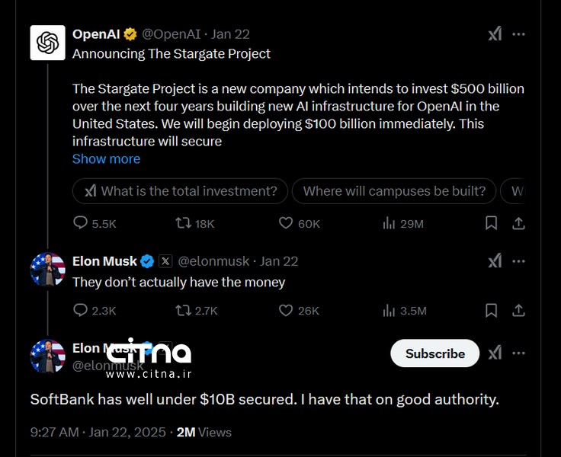Select "What is the total investment?" suggestion
Image resolution: width=561 pixels, height=457 pixels.
(181, 191)
